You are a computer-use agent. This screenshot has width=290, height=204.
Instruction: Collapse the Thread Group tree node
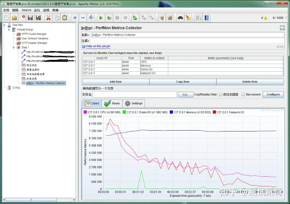click(9, 30)
